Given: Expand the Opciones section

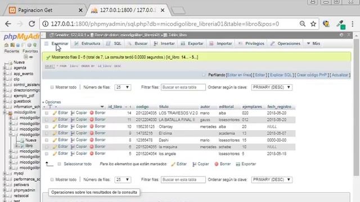Looking at the screenshot, I should (x=52, y=102).
